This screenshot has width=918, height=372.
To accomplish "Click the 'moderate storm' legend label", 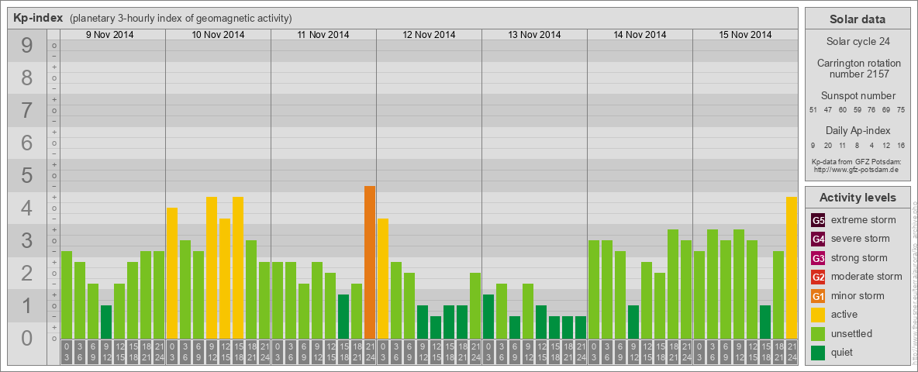I will pyautogui.click(x=867, y=277).
